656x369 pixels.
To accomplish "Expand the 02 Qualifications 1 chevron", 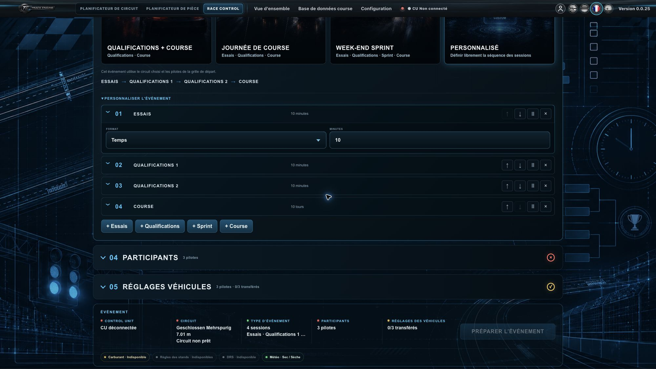I will click(108, 163).
